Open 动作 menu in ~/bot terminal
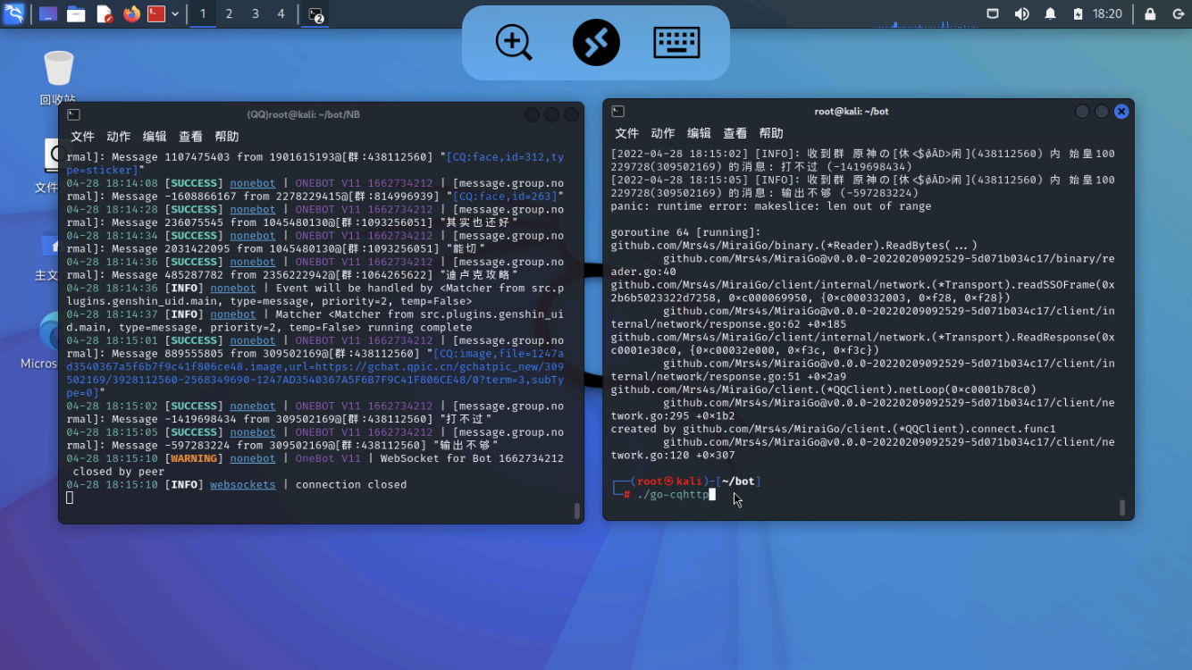Viewport: 1192px width, 670px height. (662, 133)
